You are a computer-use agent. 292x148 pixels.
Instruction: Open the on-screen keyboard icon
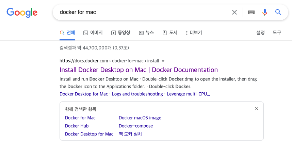251,12
